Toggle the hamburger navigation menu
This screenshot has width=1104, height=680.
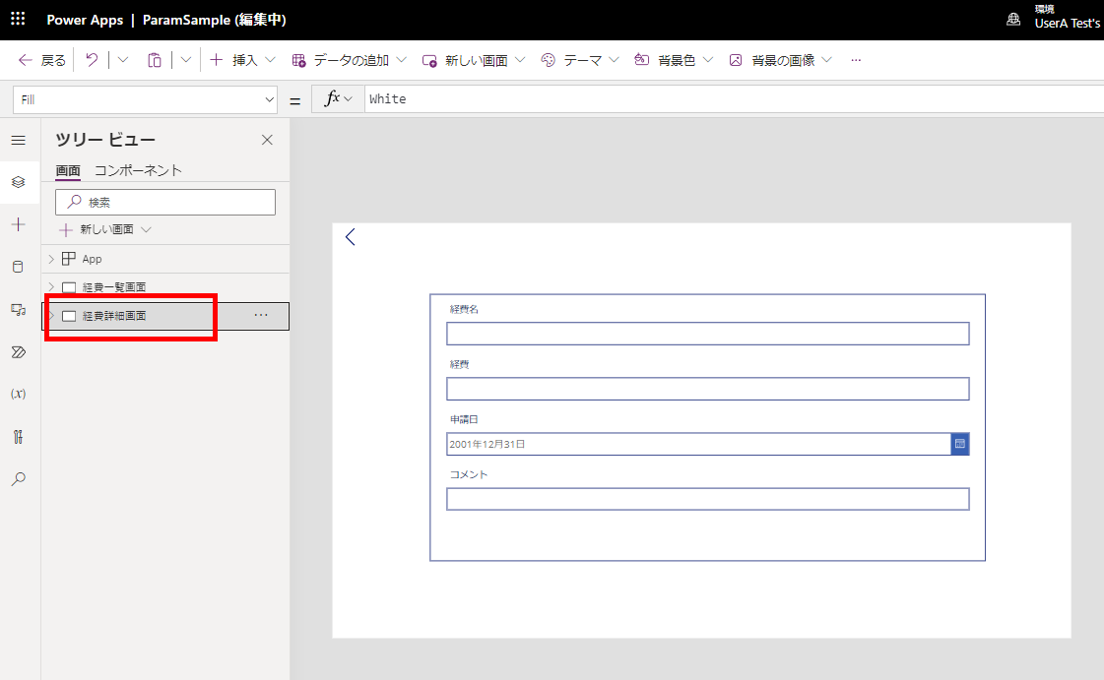(19, 140)
